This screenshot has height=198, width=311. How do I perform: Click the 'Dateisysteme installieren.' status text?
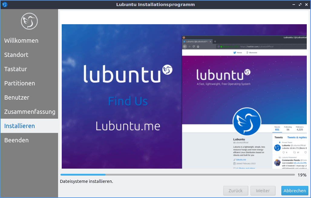coord(87,181)
